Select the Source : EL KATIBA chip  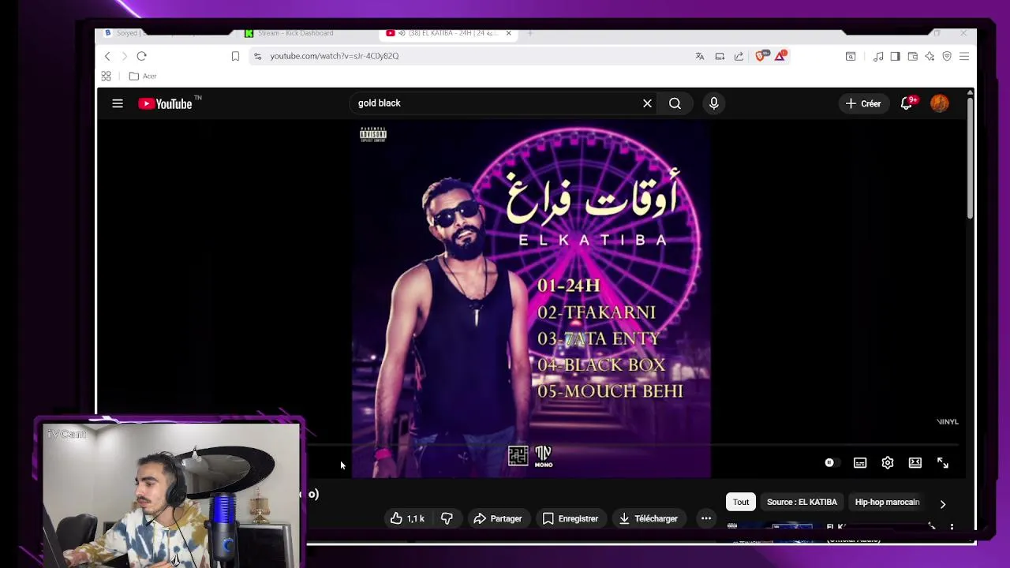click(x=802, y=502)
